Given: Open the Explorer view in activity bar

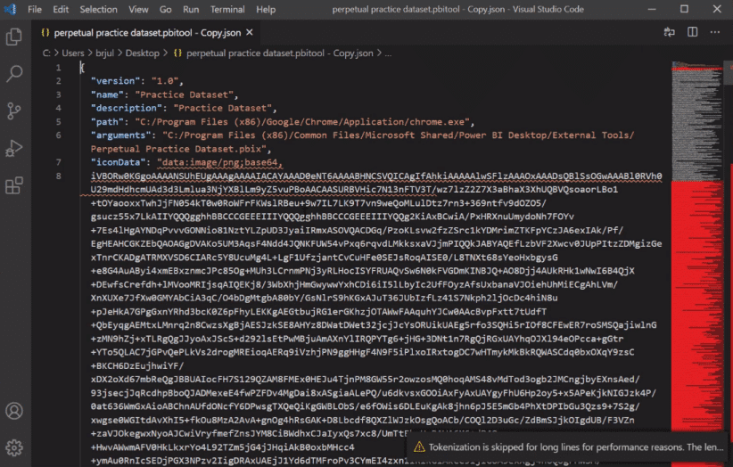Looking at the screenshot, I should 14,37.
